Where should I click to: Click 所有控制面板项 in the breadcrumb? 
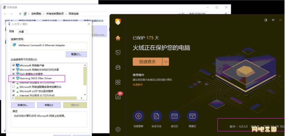pyautogui.click(x=55, y=14)
